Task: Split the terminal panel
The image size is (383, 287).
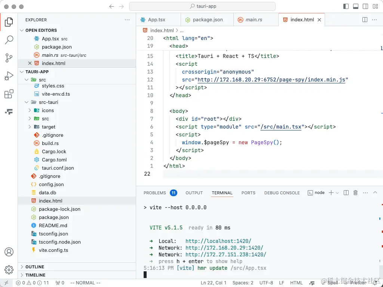Action: [x=346, y=193]
